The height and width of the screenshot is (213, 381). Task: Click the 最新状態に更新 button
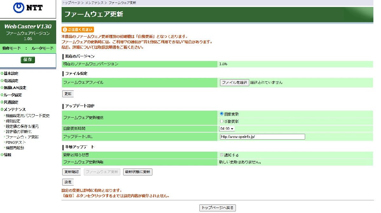pos(138,172)
